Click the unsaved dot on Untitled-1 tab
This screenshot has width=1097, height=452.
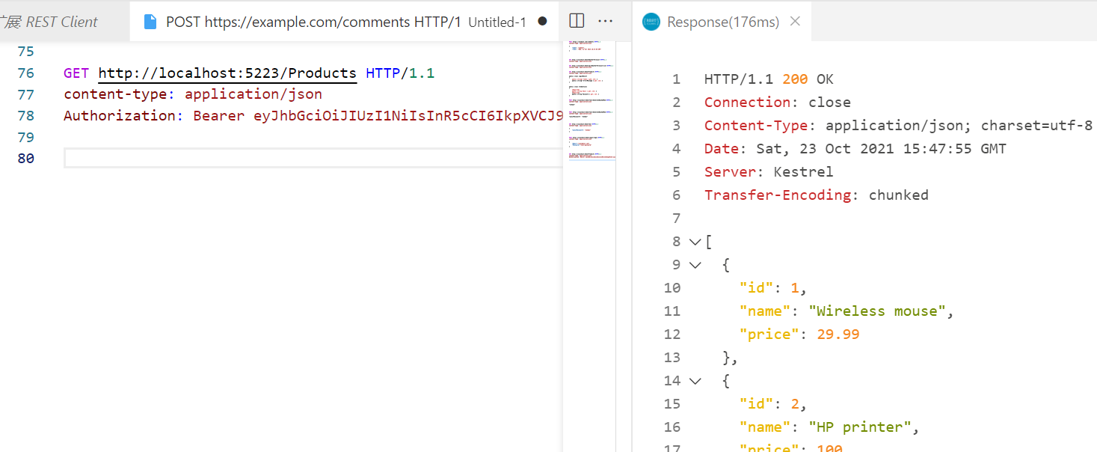click(x=542, y=22)
